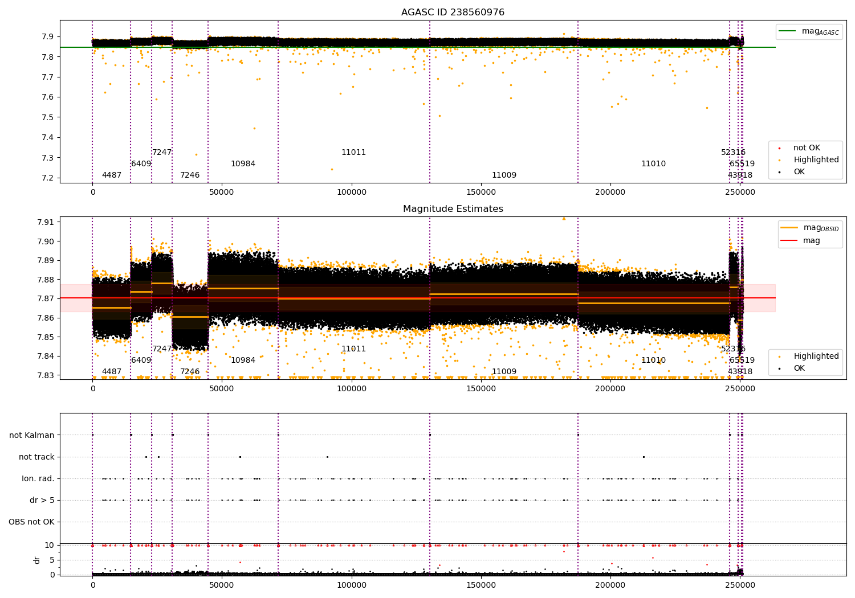Click obsid label 4487 in the AGASC plot
This screenshot has height=598, width=855.
click(112, 175)
